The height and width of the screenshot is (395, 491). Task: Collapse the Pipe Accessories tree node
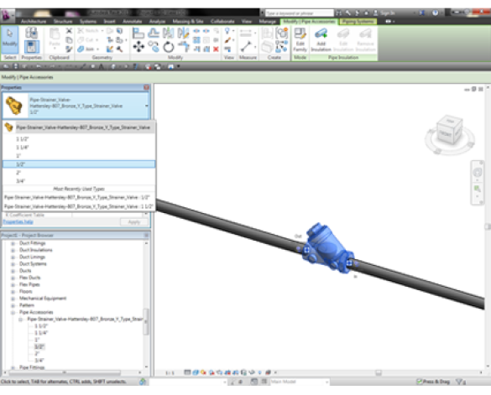[x=13, y=312]
